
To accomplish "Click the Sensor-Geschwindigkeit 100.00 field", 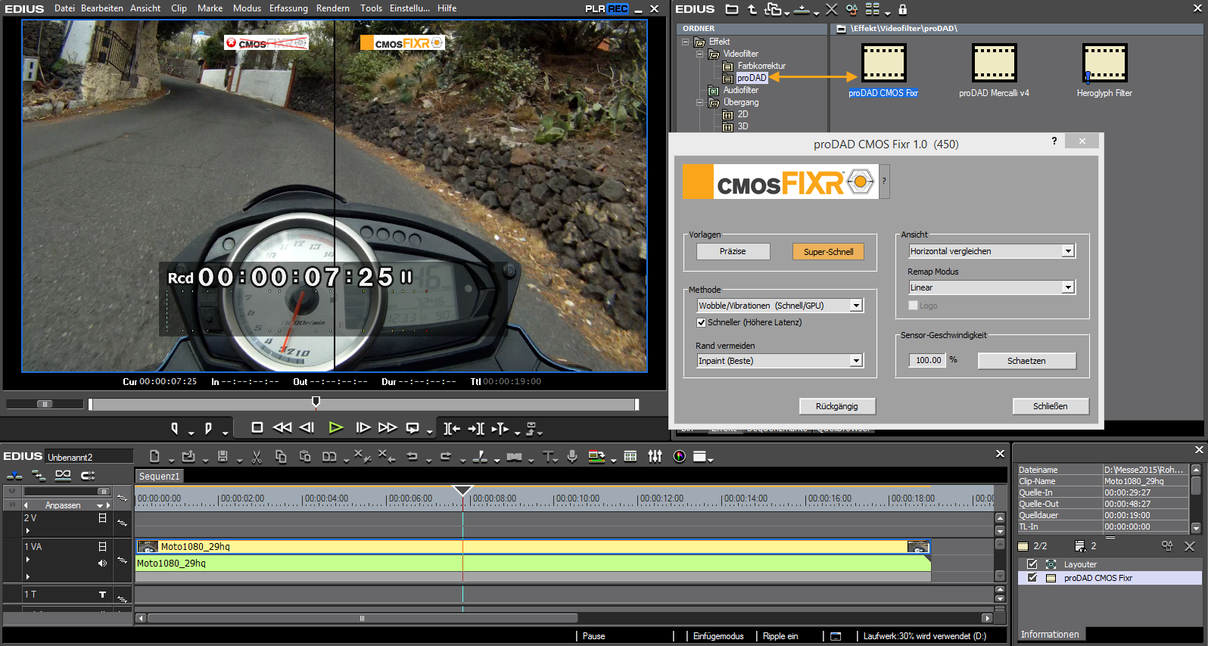I will coord(928,360).
